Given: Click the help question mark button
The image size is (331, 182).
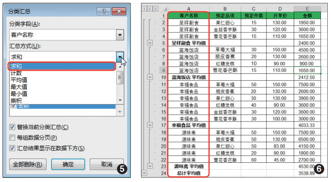Looking at the screenshot, I should (x=104, y=11).
